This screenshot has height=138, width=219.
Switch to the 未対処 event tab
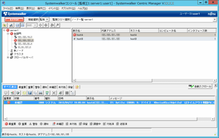pyautogui.click(x=62, y=87)
